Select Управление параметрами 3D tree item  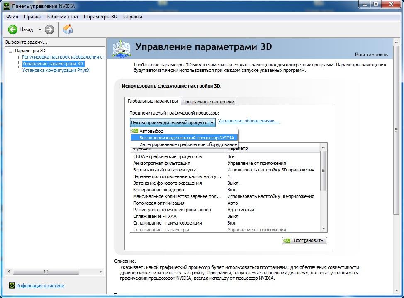(x=53, y=64)
